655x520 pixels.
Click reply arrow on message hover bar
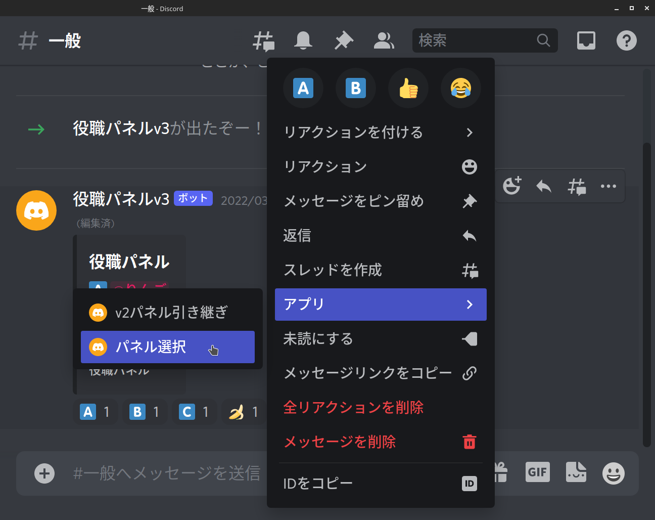544,186
